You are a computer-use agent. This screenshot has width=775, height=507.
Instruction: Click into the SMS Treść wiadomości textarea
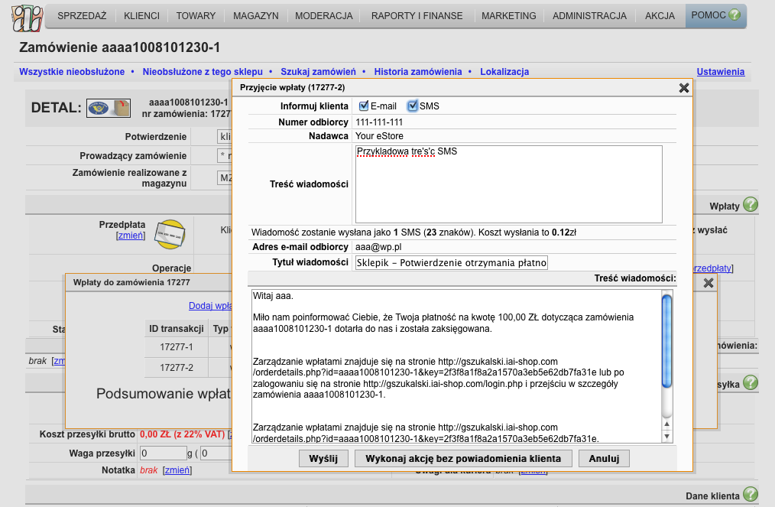tap(508, 184)
